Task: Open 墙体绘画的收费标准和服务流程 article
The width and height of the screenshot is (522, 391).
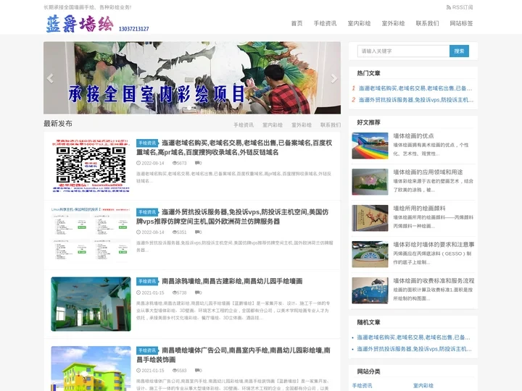Action: tap(434, 281)
